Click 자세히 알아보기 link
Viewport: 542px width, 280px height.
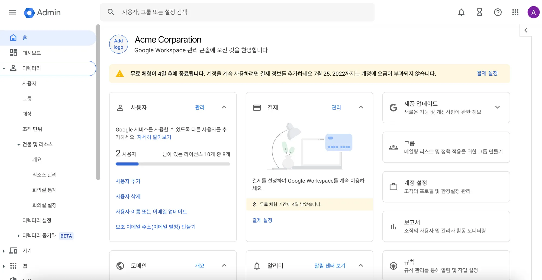[154, 137]
